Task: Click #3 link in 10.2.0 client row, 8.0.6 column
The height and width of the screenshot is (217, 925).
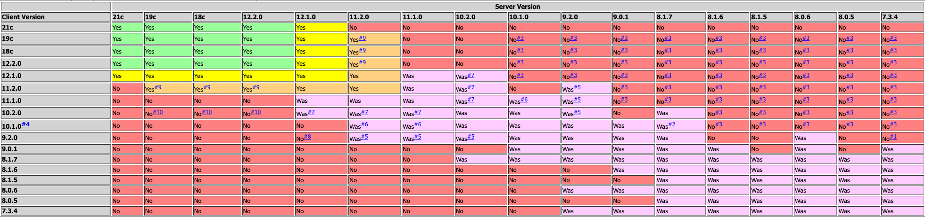Action: click(806, 112)
